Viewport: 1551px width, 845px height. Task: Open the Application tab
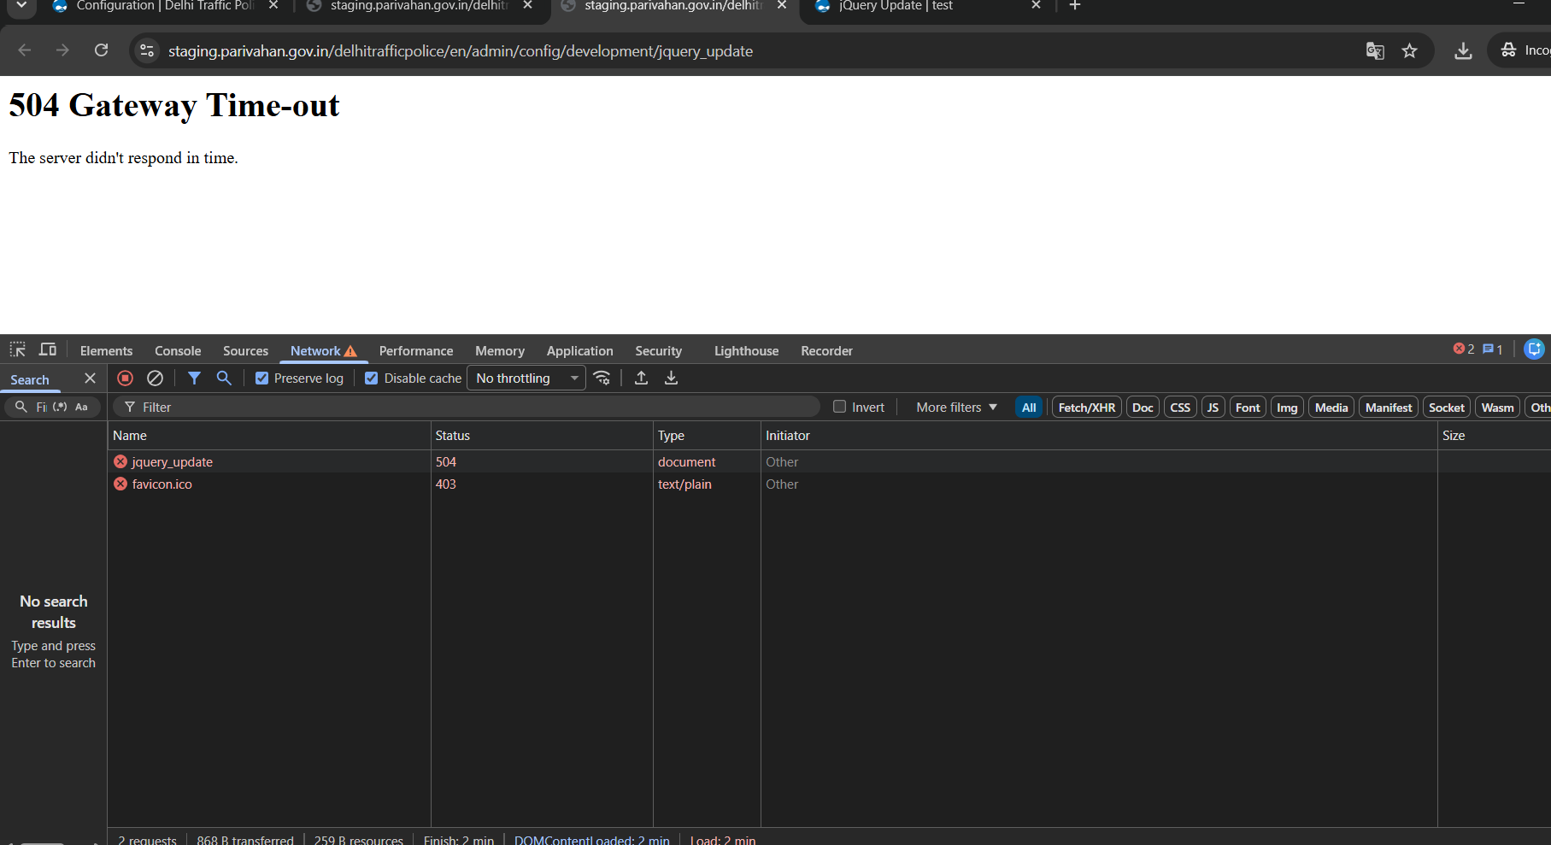click(580, 351)
